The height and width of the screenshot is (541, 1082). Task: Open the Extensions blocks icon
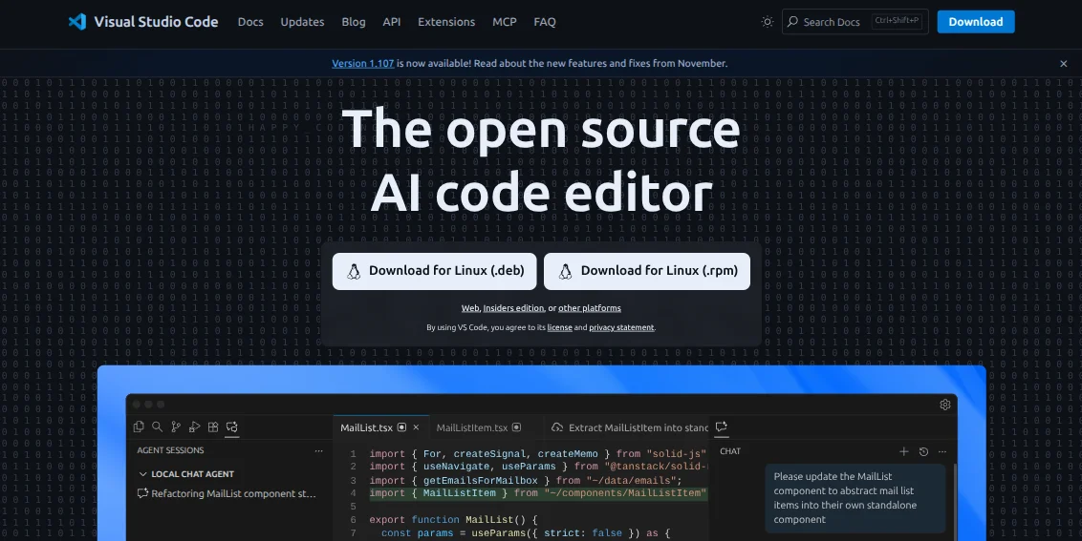click(213, 427)
